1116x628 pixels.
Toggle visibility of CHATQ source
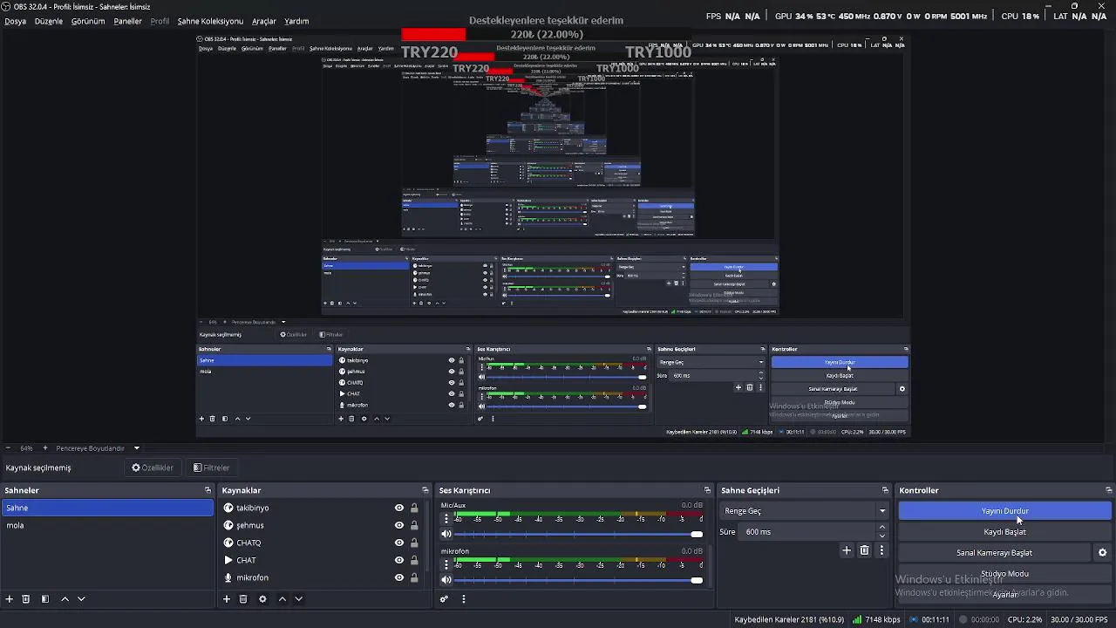pos(399,543)
